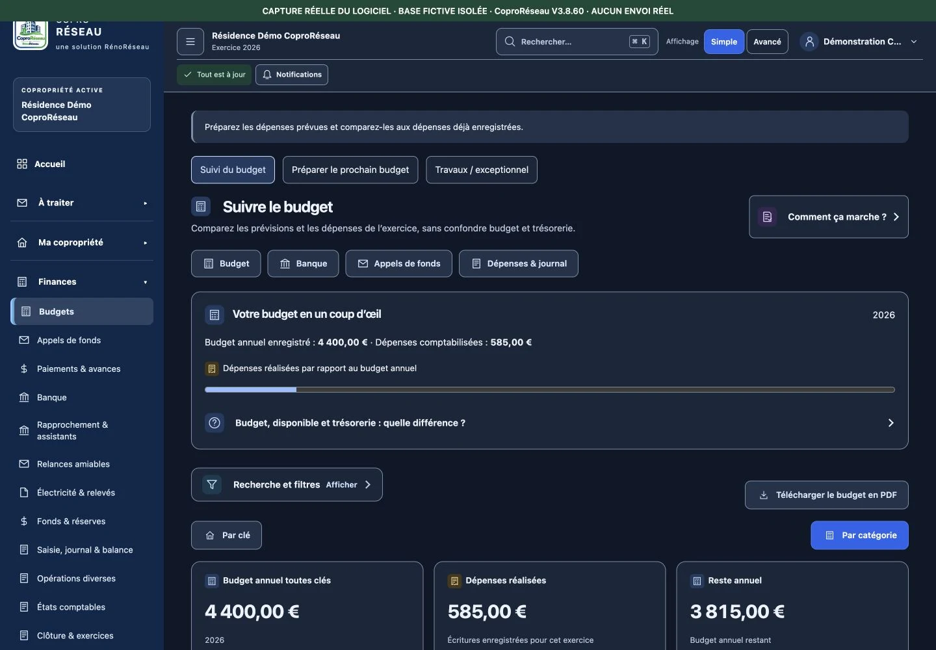Show Recherche et filtres panel

[287, 484]
